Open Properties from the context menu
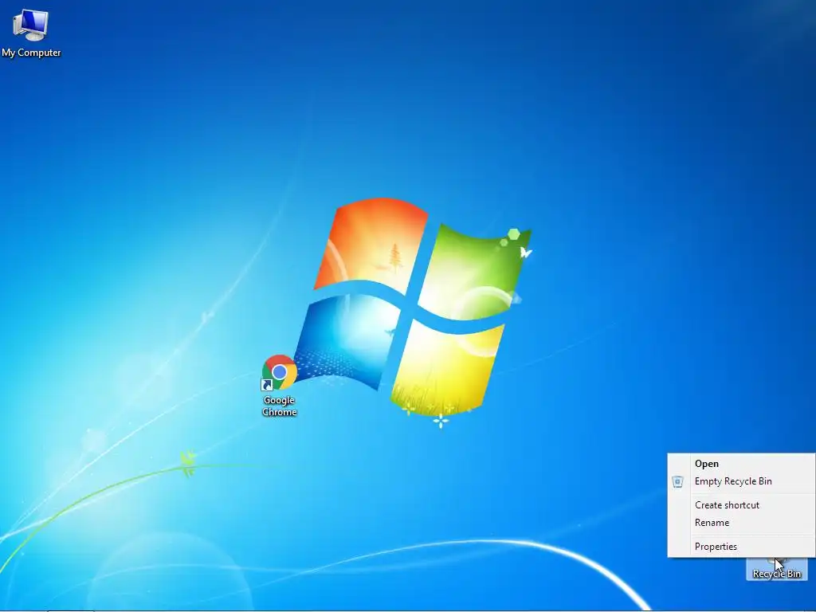This screenshot has height=612, width=816. pos(742,547)
